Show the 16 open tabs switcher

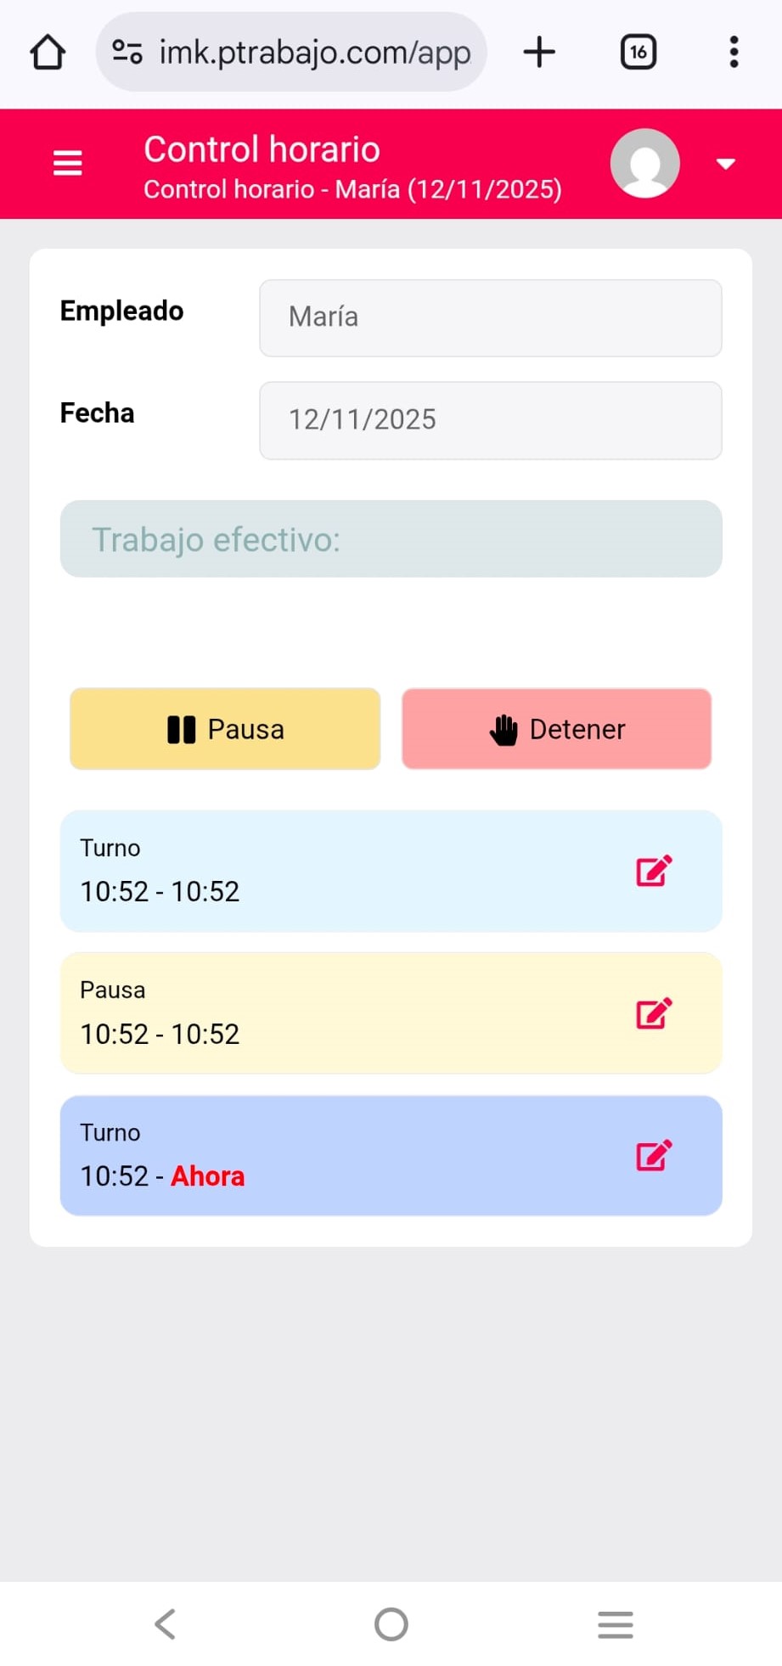click(639, 53)
